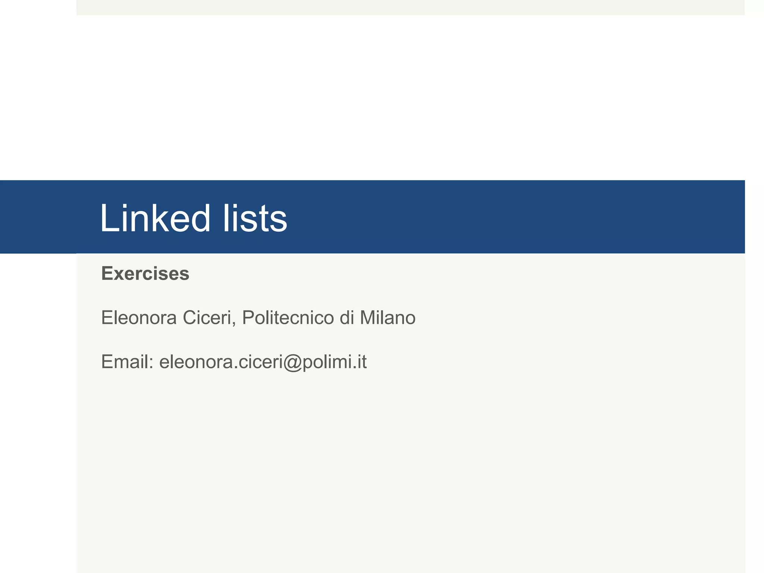Click the word "Milano" in the affiliation
Screen dimensions: 764x573
click(x=388, y=318)
